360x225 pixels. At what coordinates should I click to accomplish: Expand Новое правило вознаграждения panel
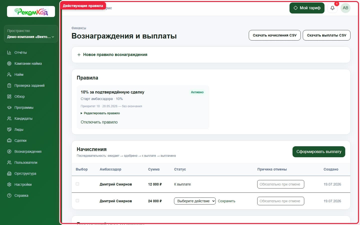[211, 55]
